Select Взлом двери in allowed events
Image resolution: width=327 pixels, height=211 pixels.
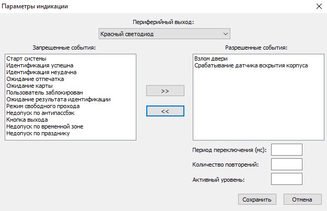[211, 58]
